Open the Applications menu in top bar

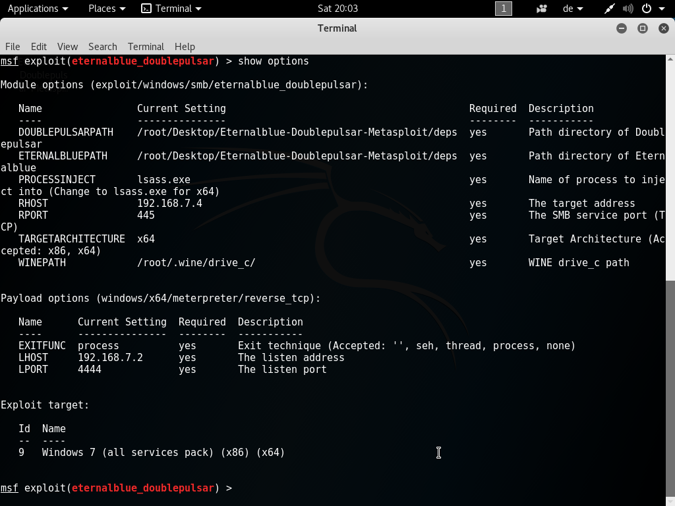pyautogui.click(x=38, y=9)
